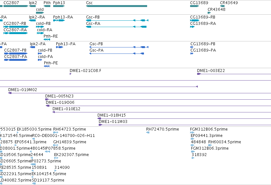
Task: Click the DME1-019O06 clone label
Action: pos(60,103)
